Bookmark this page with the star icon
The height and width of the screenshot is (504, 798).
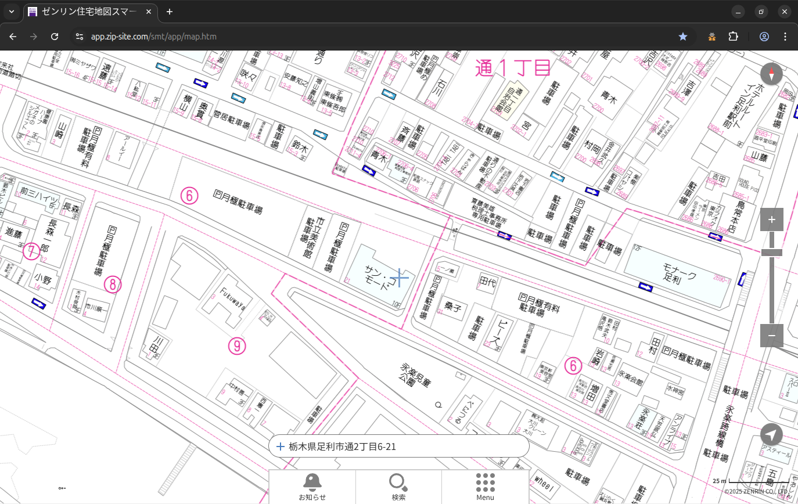pos(683,37)
